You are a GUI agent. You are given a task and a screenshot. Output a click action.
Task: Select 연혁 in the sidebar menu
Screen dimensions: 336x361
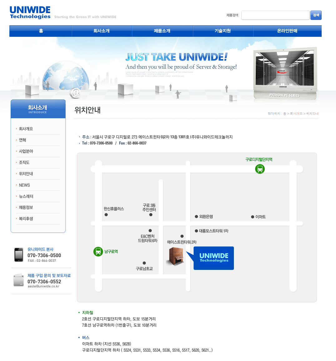point(22,140)
